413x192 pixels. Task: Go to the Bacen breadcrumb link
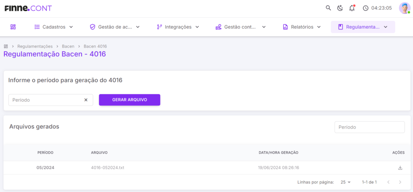(x=68, y=46)
